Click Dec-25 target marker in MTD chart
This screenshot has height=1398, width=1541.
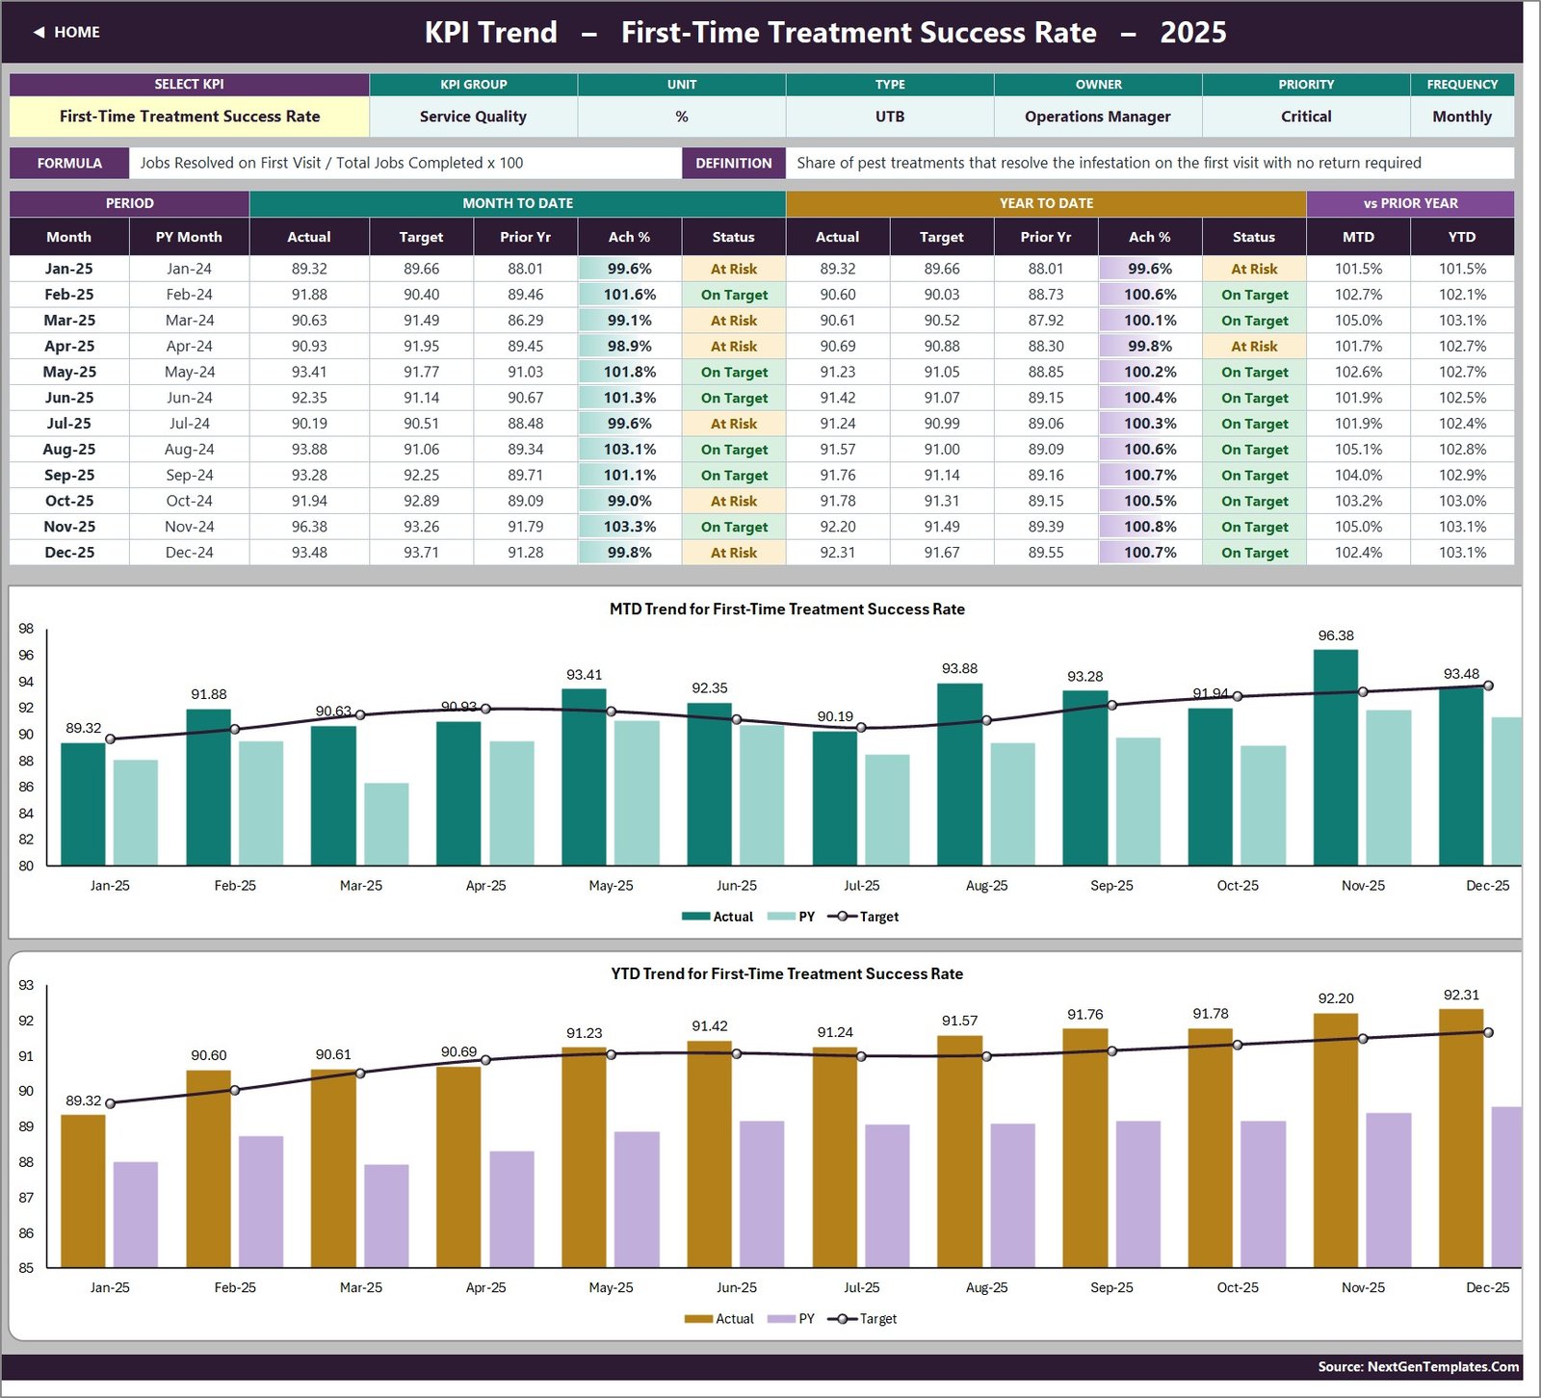[x=1488, y=686]
